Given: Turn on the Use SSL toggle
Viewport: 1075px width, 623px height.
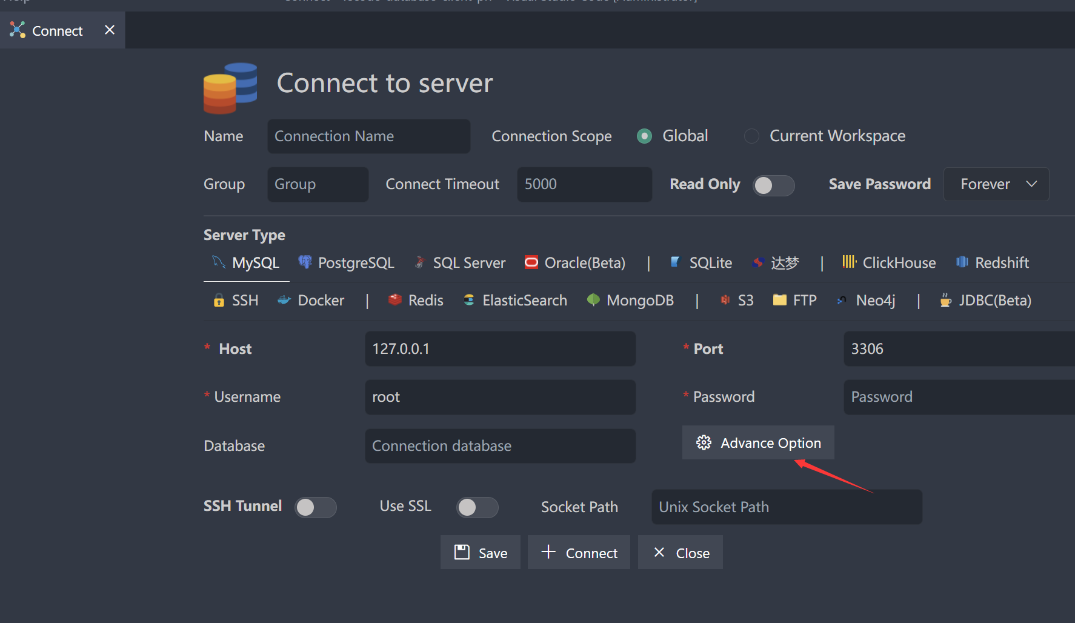Looking at the screenshot, I should (478, 507).
